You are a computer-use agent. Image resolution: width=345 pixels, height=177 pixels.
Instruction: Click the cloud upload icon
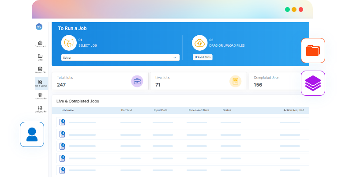click(x=199, y=43)
